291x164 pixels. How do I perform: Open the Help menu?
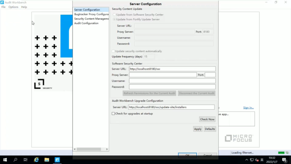24,7
